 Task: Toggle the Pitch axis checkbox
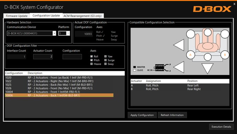coord(92,60)
